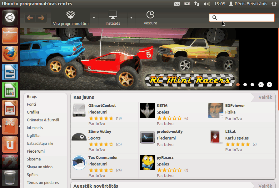
Task: Click the Software Centre shopping bag launcher icon
Action: click(x=10, y=126)
